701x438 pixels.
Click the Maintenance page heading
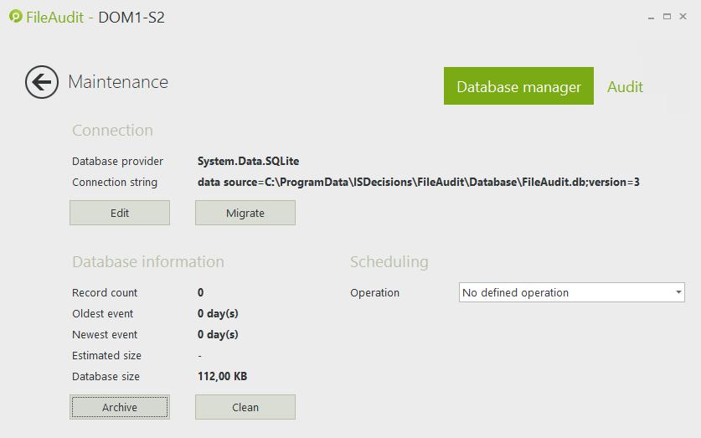[118, 82]
